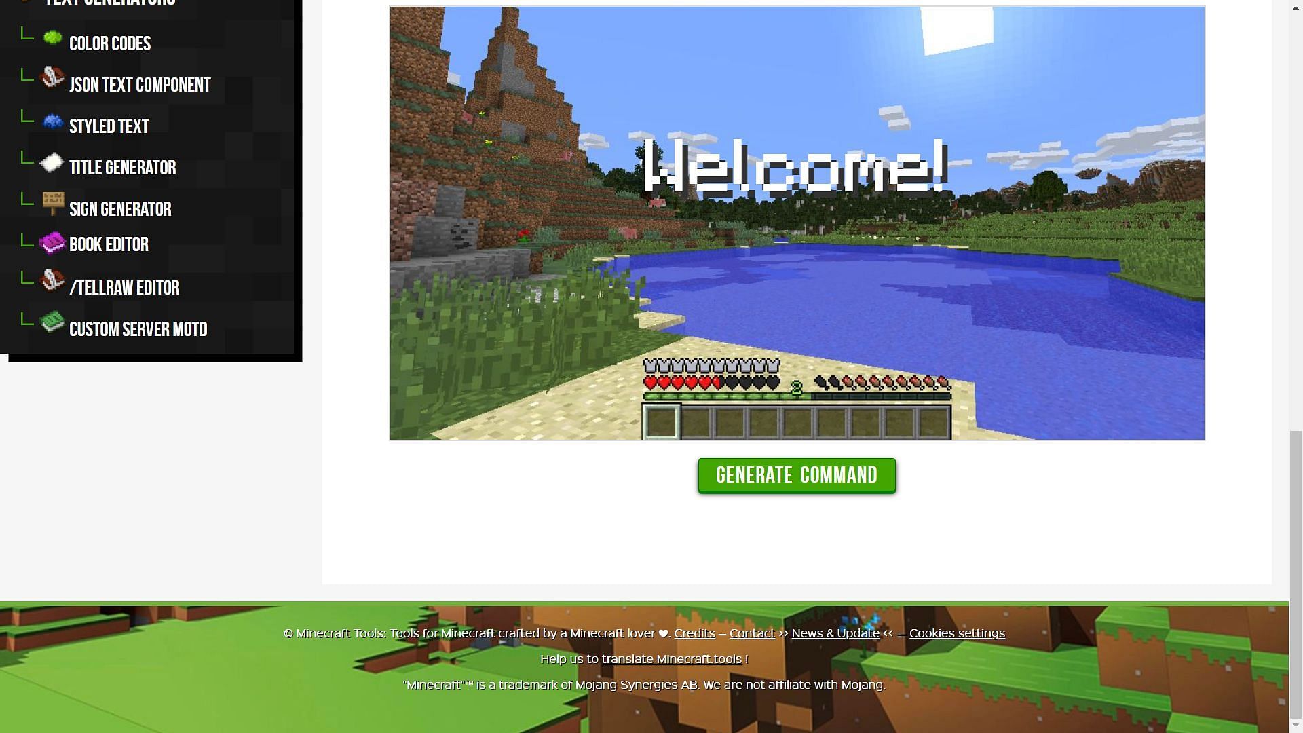The image size is (1303, 733).
Task: Open Cookies settings menu
Action: coord(957,634)
